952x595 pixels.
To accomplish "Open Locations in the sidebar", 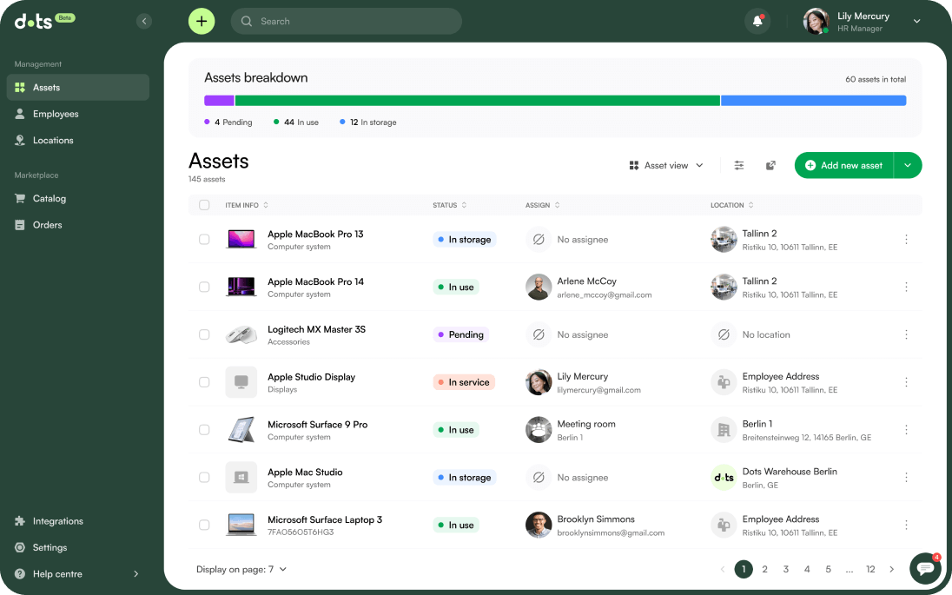I will tap(77, 140).
